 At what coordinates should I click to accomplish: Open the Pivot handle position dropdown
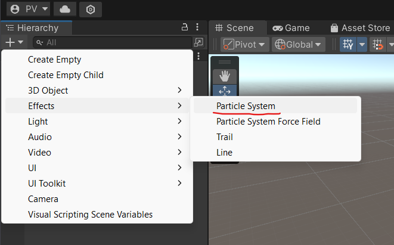(244, 45)
